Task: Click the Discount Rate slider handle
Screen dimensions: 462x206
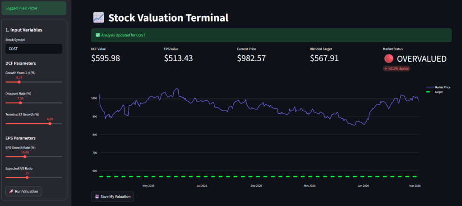Action: [x=20, y=103]
